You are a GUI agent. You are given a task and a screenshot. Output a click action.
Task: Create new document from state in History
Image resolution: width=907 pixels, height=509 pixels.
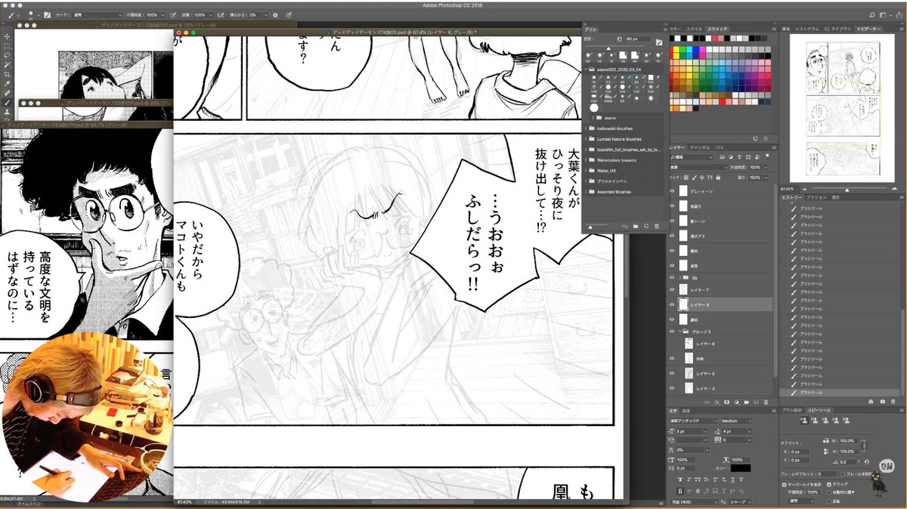[x=871, y=402]
